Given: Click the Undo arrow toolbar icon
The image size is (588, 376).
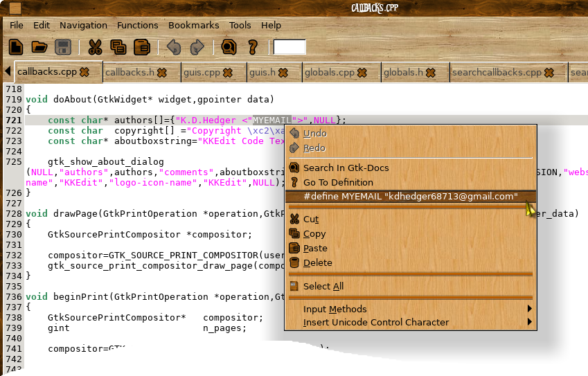Looking at the screenshot, I should pyautogui.click(x=174, y=47).
